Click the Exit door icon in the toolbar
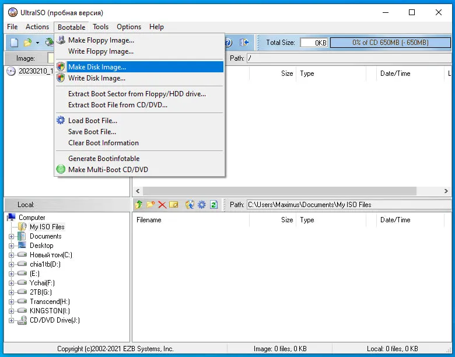Screen dimensions: 455x357 click(x=244, y=43)
